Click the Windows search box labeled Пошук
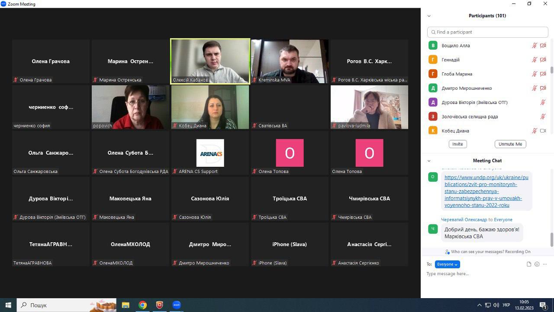554x312 pixels. [67, 305]
